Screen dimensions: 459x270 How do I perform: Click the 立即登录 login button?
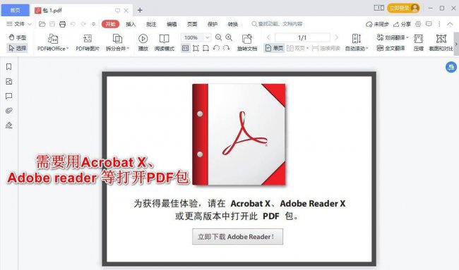403,8
